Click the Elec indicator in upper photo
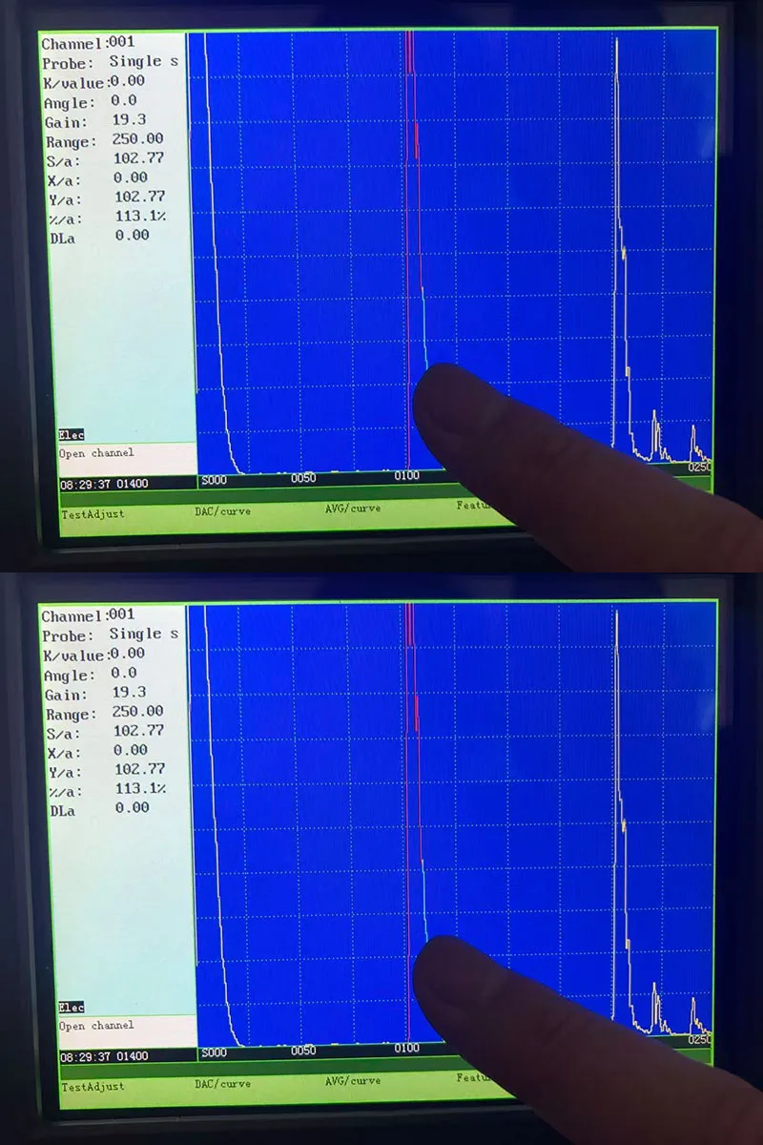The height and width of the screenshot is (1145, 763). click(72, 433)
